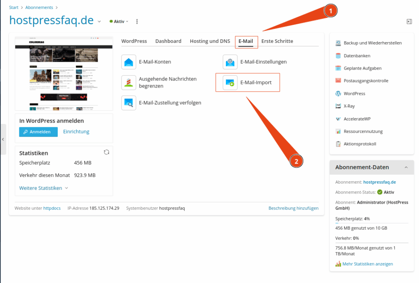419x283 pixels.
Task: Click the Speicherplatz 4% usage bar
Action: click(x=372, y=222)
